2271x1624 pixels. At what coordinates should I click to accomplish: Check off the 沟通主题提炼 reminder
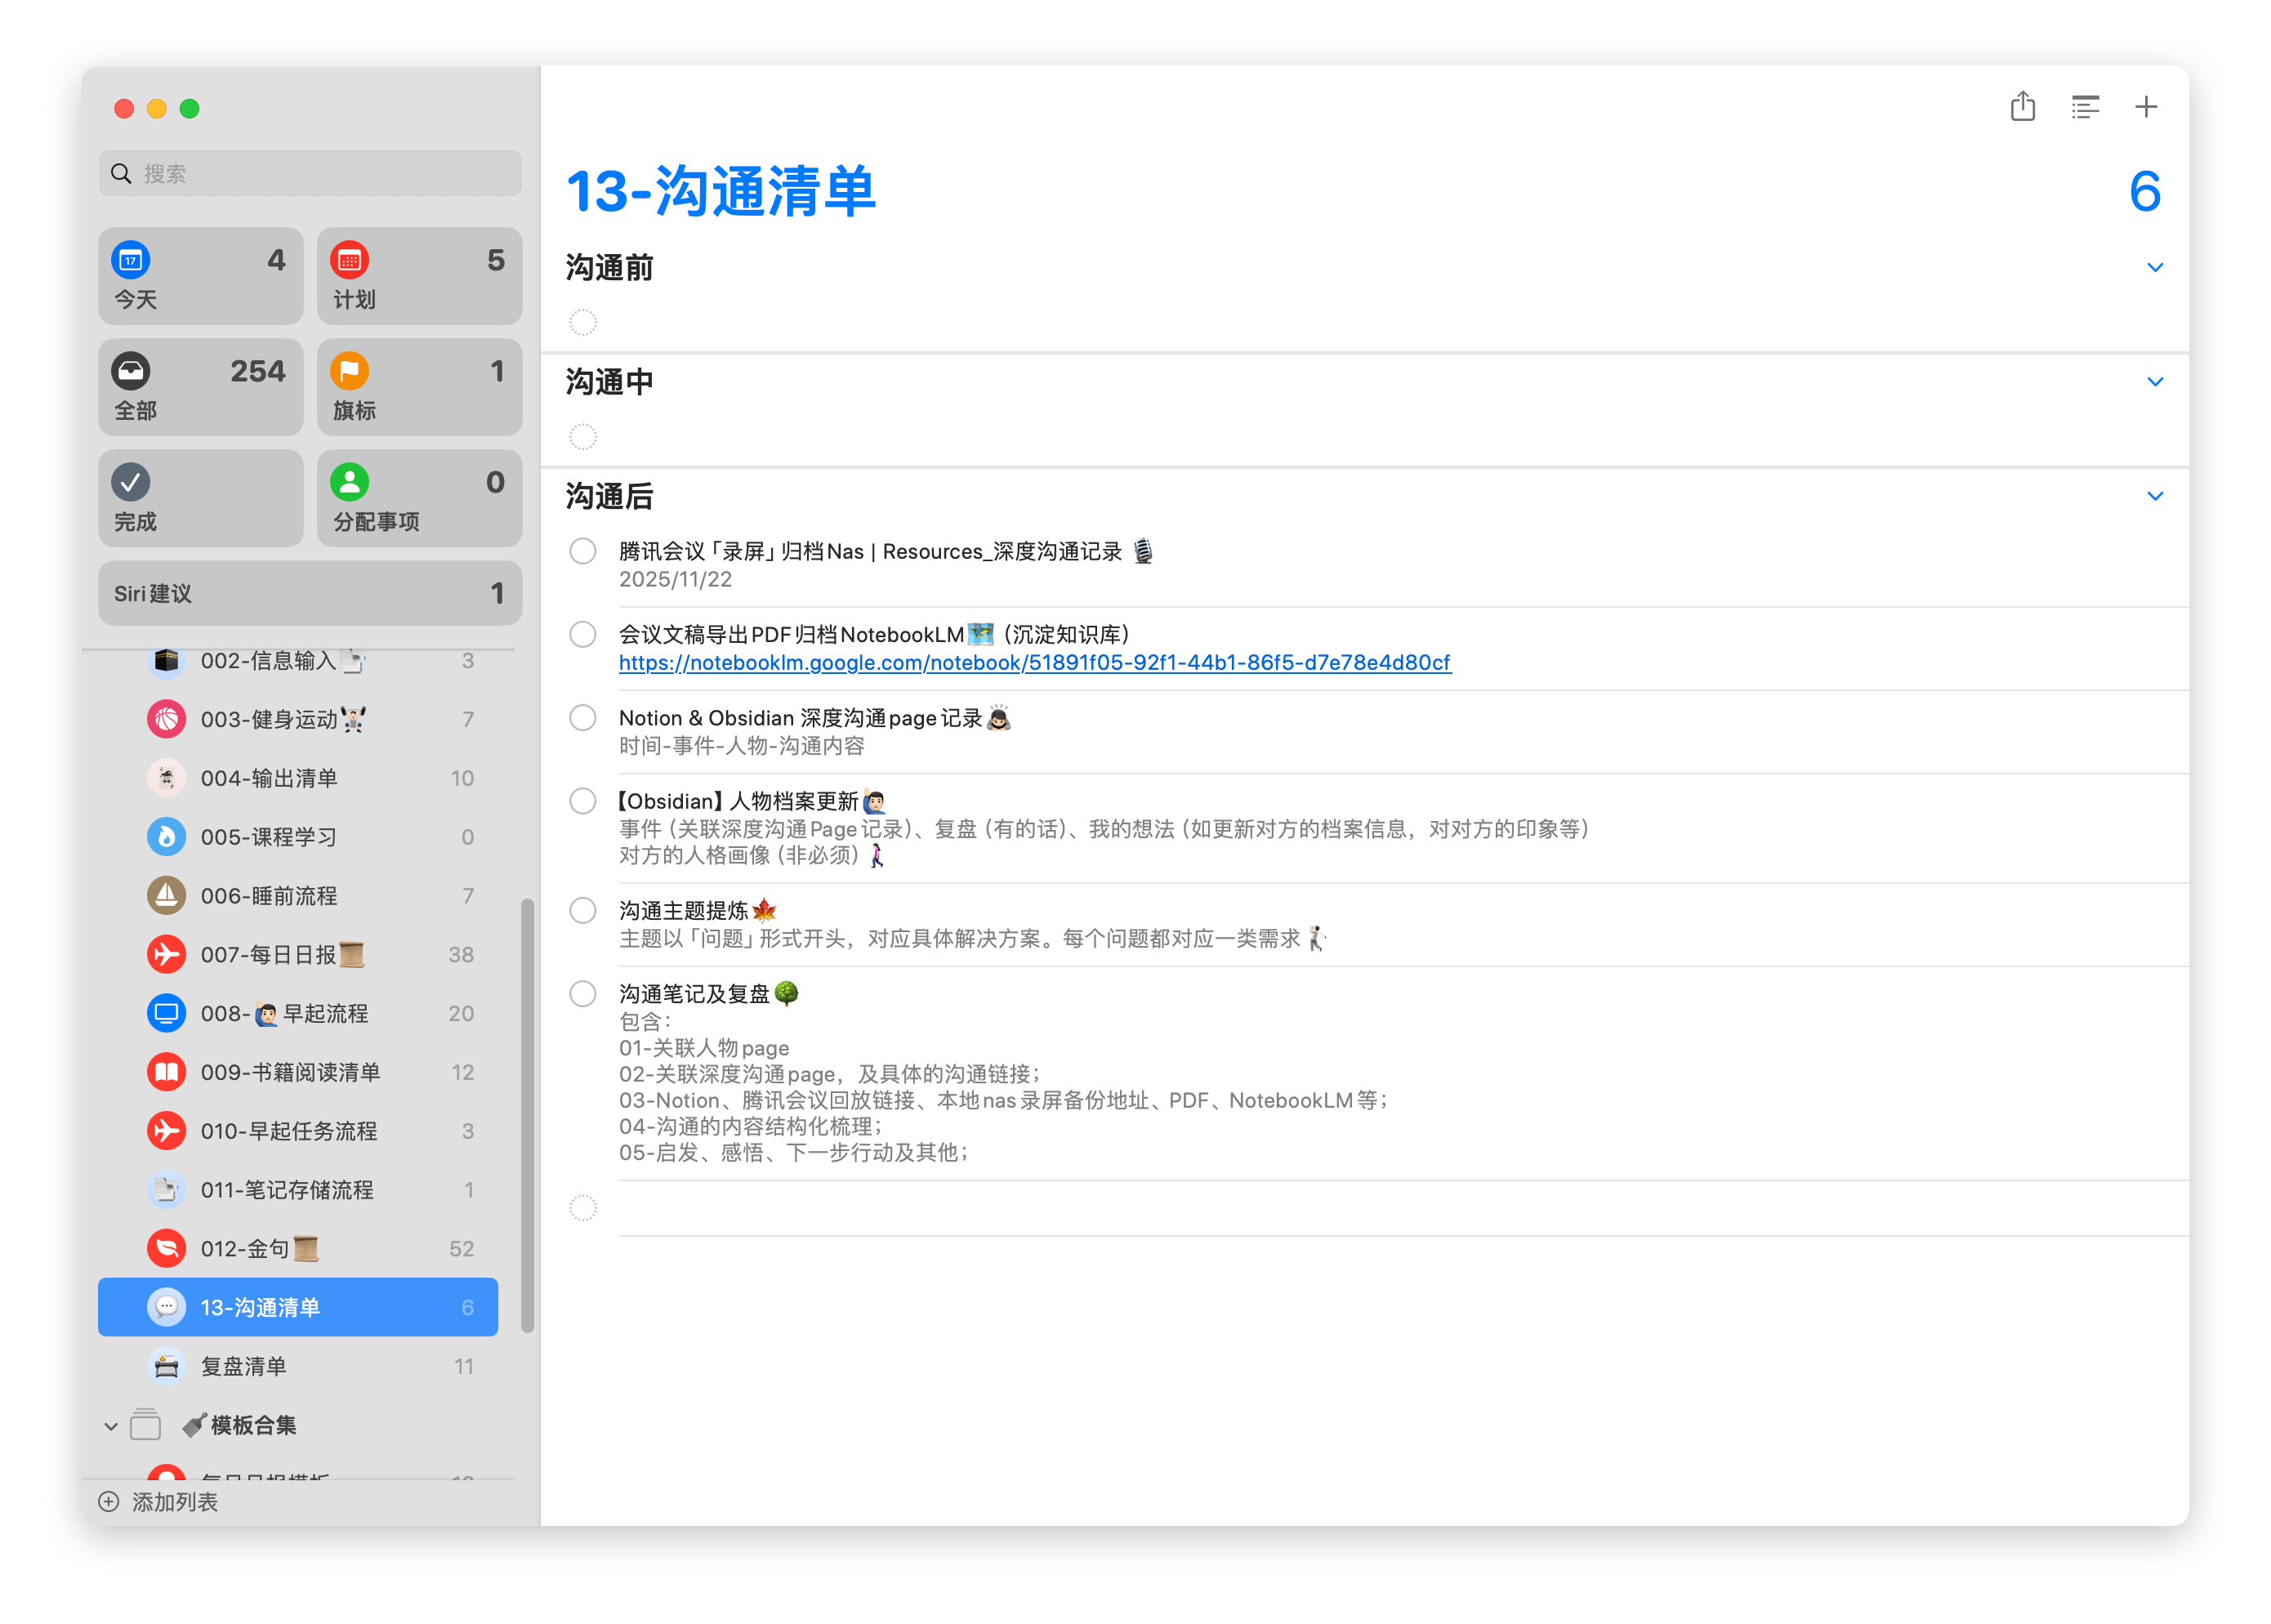pos(583,910)
